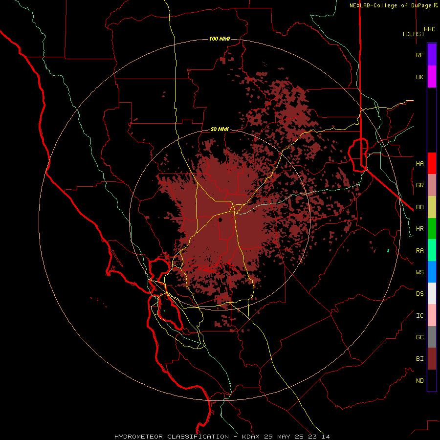Click the HA legend label
Viewport: 440px width, 440px height.
coord(419,163)
